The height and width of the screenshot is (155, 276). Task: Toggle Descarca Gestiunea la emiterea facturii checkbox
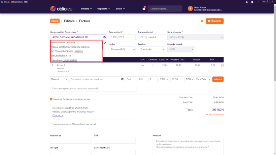pos(51,99)
